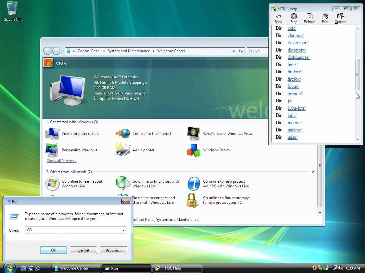Click the Run taskbar button

(127, 268)
